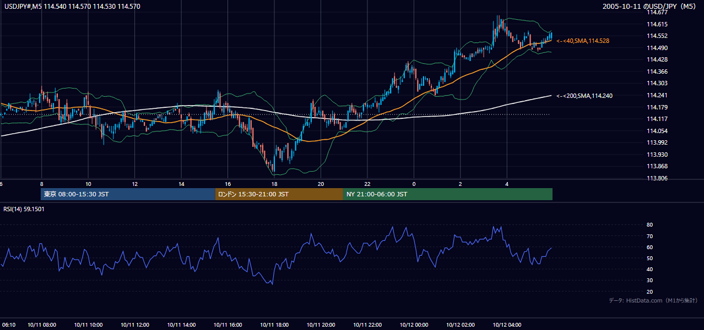The height and width of the screenshot is (330, 704).
Task: Click price axis value 113.992
Action: click(x=657, y=142)
